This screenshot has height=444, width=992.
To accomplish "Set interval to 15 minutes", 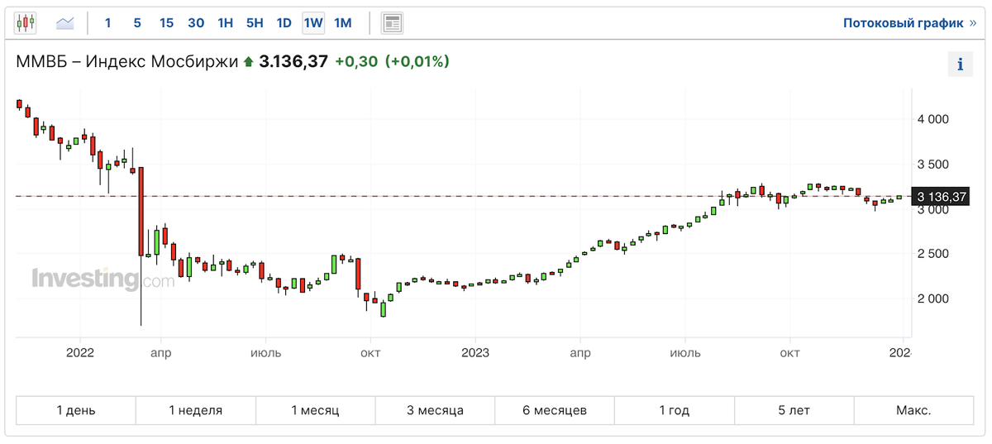I will point(166,23).
